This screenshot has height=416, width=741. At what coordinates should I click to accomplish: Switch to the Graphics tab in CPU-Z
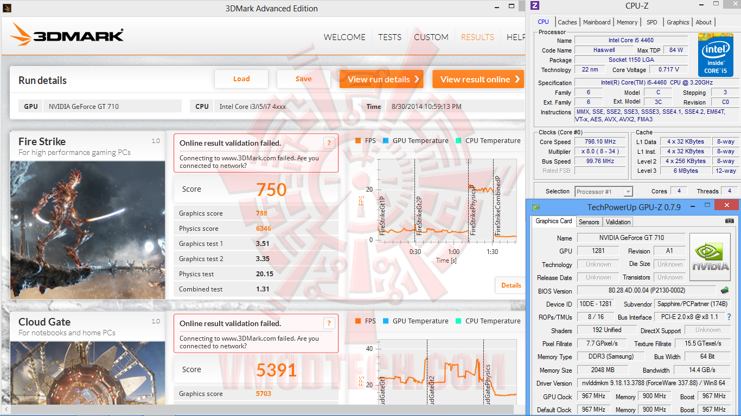pos(678,22)
